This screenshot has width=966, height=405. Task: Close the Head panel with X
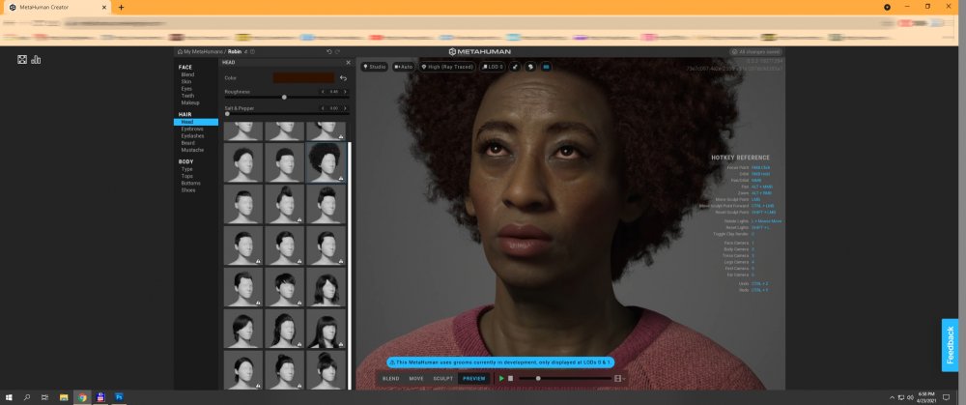click(348, 62)
